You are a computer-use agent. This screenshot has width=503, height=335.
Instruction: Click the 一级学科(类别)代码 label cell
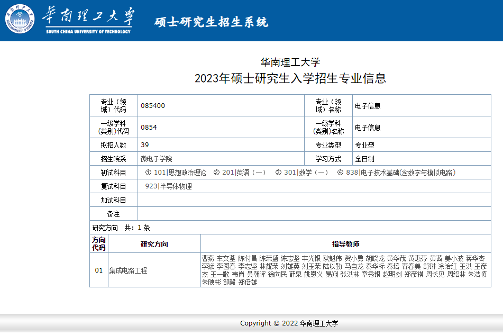114,128
